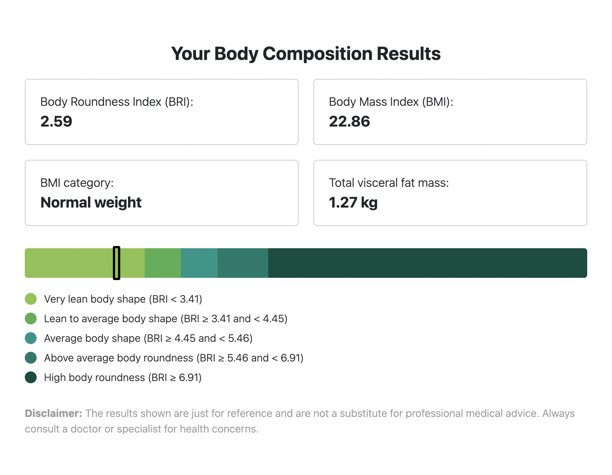
Task: Select the Total visceral fat mass card
Action: pyautogui.click(x=450, y=193)
